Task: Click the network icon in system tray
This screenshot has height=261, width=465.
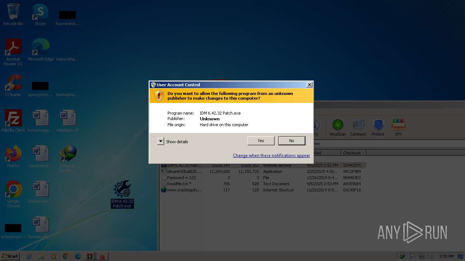Action: 422,256
